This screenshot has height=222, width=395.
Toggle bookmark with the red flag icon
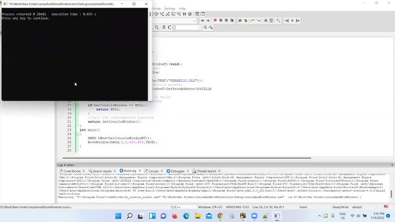[215, 21]
